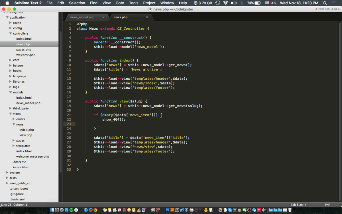342x214 pixels.
Task: Open Skype from the dock
Action: tap(230, 210)
